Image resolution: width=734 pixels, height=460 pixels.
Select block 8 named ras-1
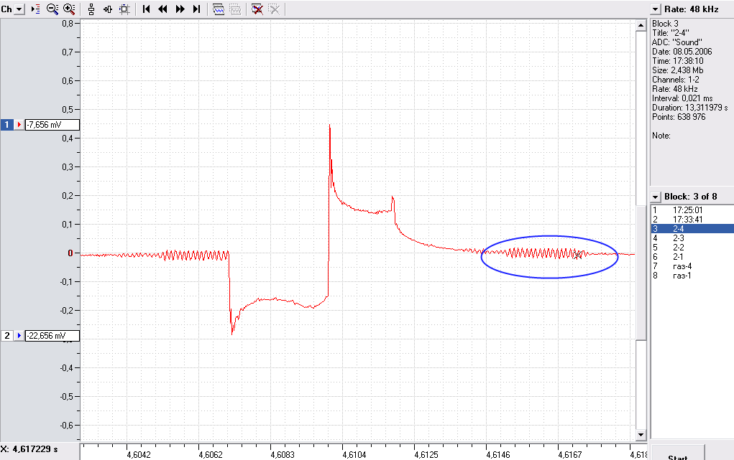692,276
